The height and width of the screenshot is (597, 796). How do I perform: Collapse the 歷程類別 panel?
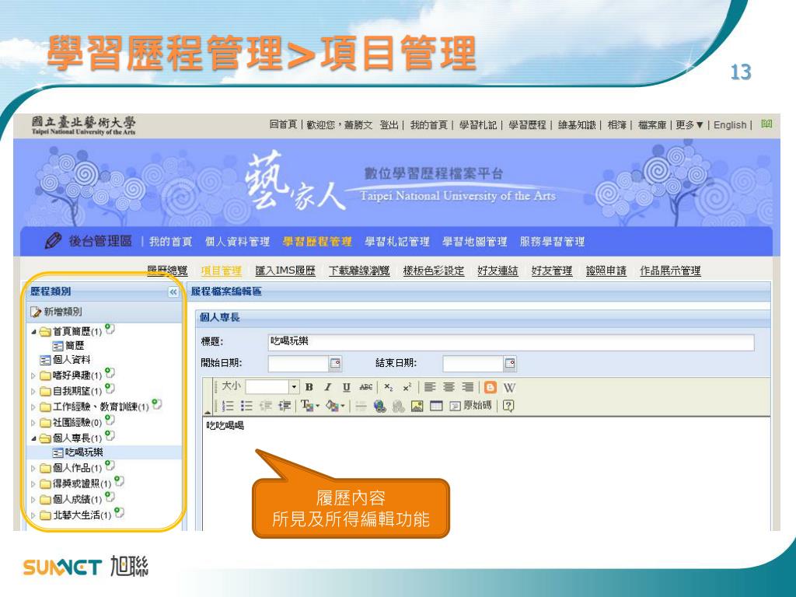173,292
